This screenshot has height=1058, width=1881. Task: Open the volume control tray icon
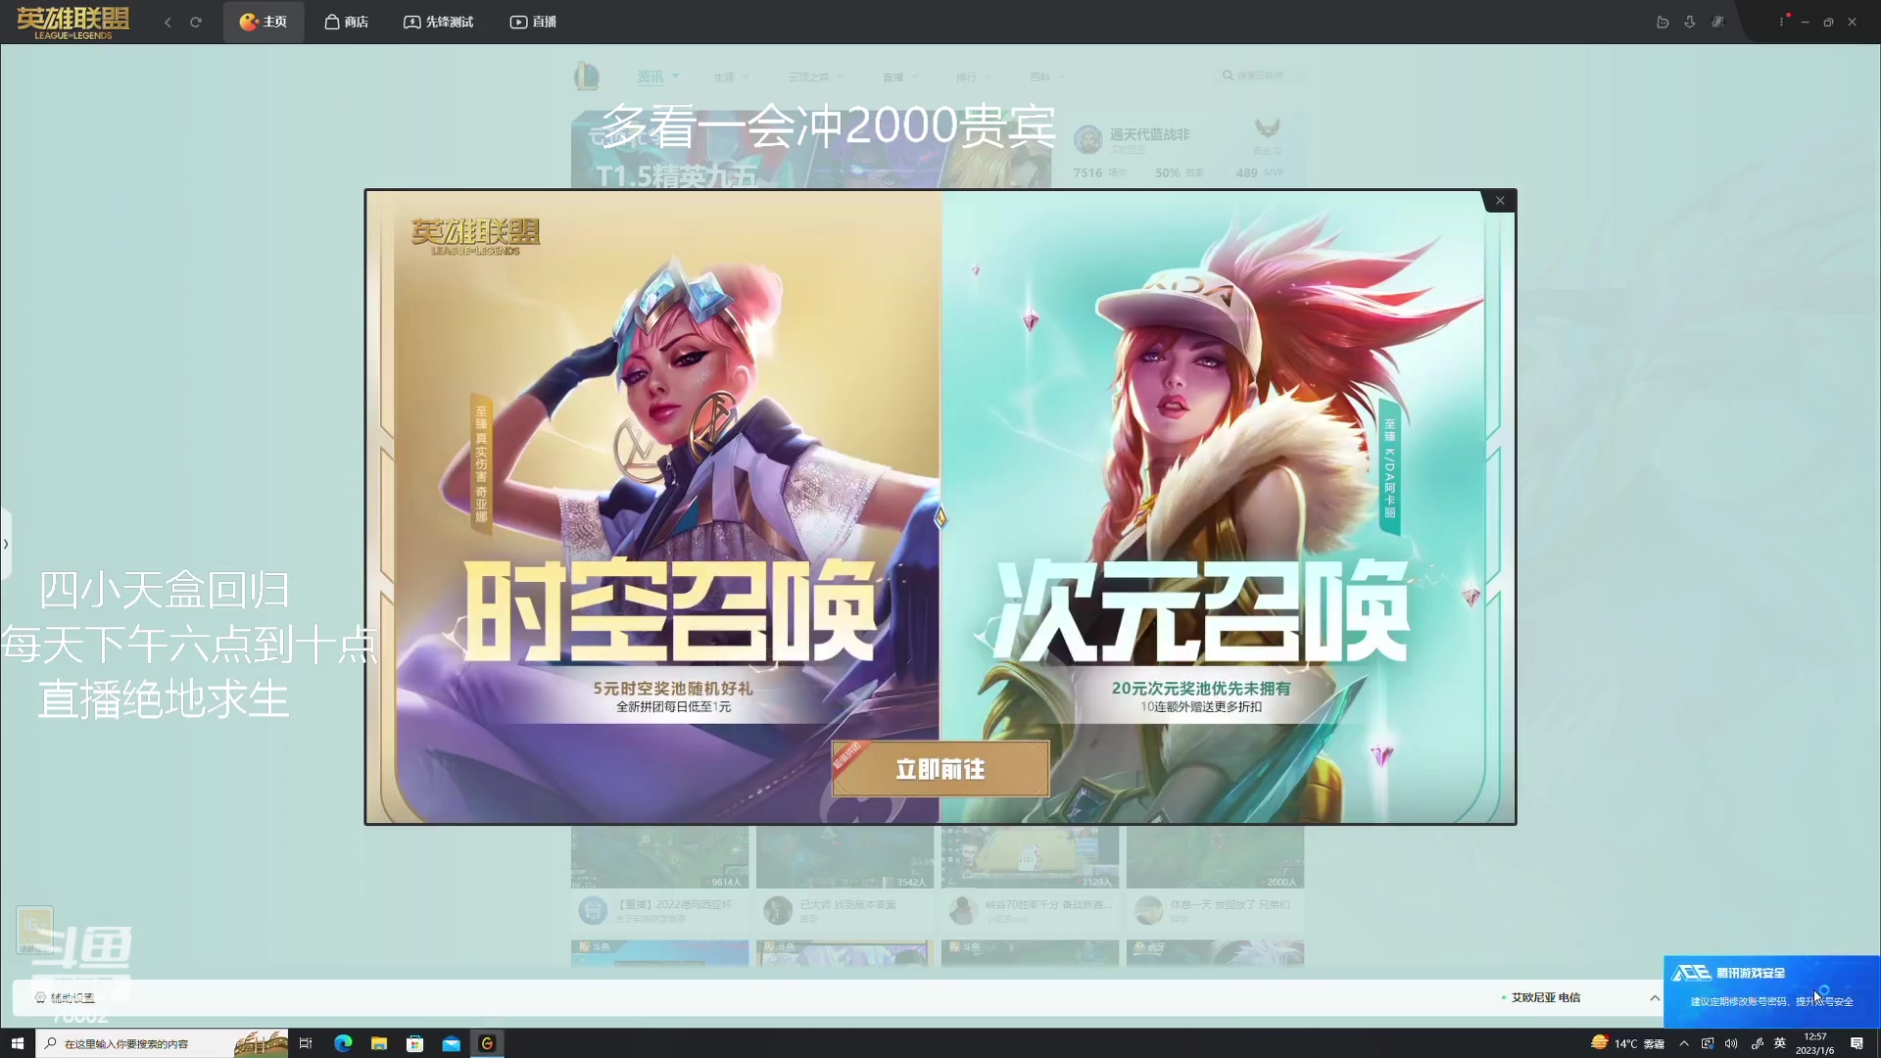click(1731, 1043)
